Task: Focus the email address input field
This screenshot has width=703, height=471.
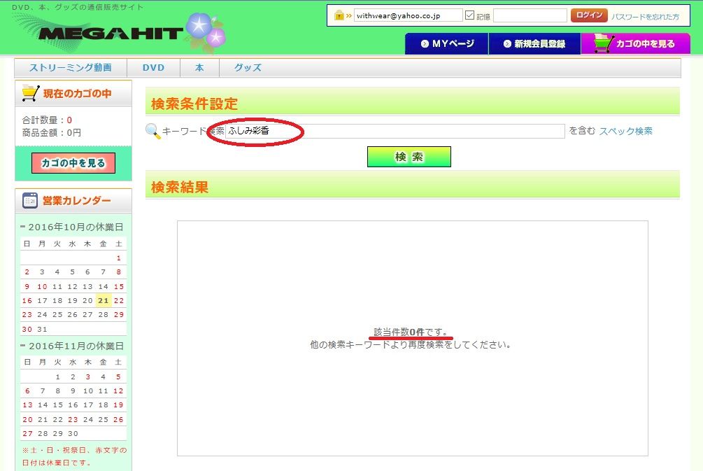Action: click(x=408, y=15)
